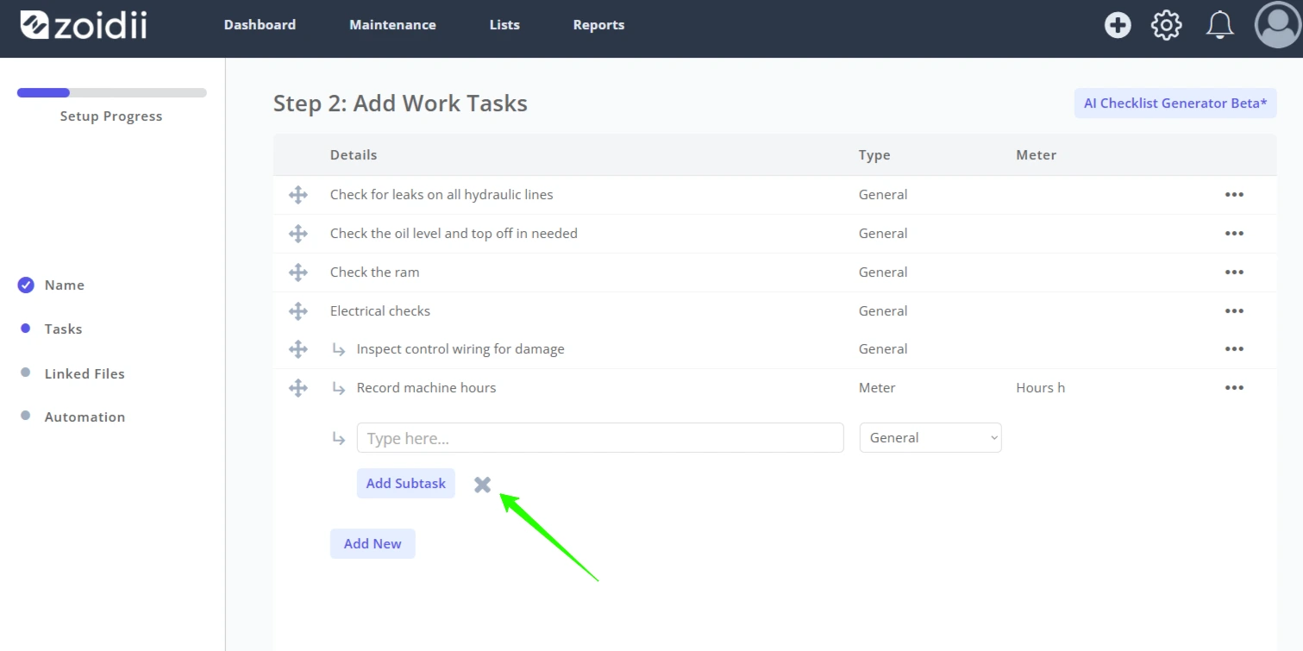This screenshot has width=1303, height=651.
Task: Click move handle for Electrical checks row
Action: point(298,311)
